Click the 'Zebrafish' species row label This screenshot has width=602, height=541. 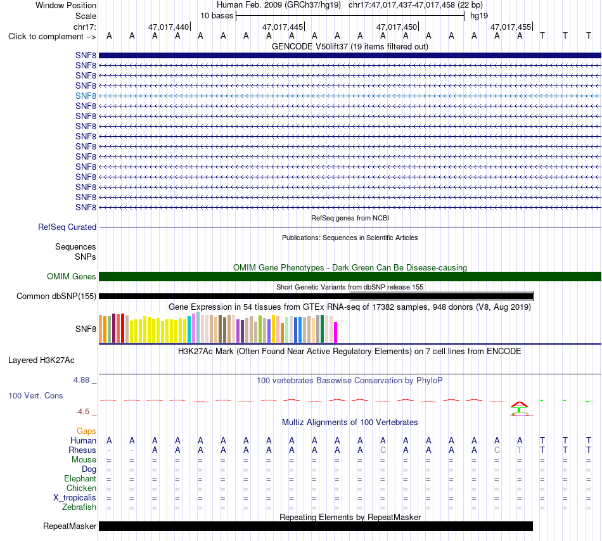point(79,507)
